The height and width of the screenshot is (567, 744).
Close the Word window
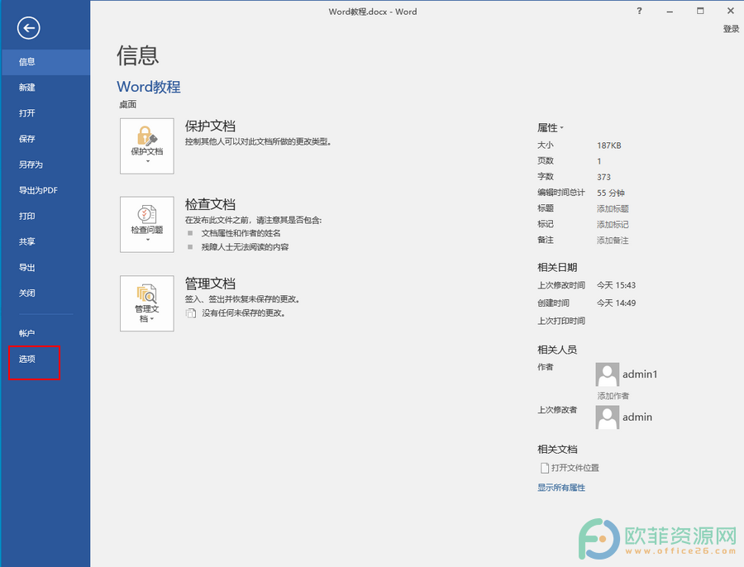(x=731, y=11)
